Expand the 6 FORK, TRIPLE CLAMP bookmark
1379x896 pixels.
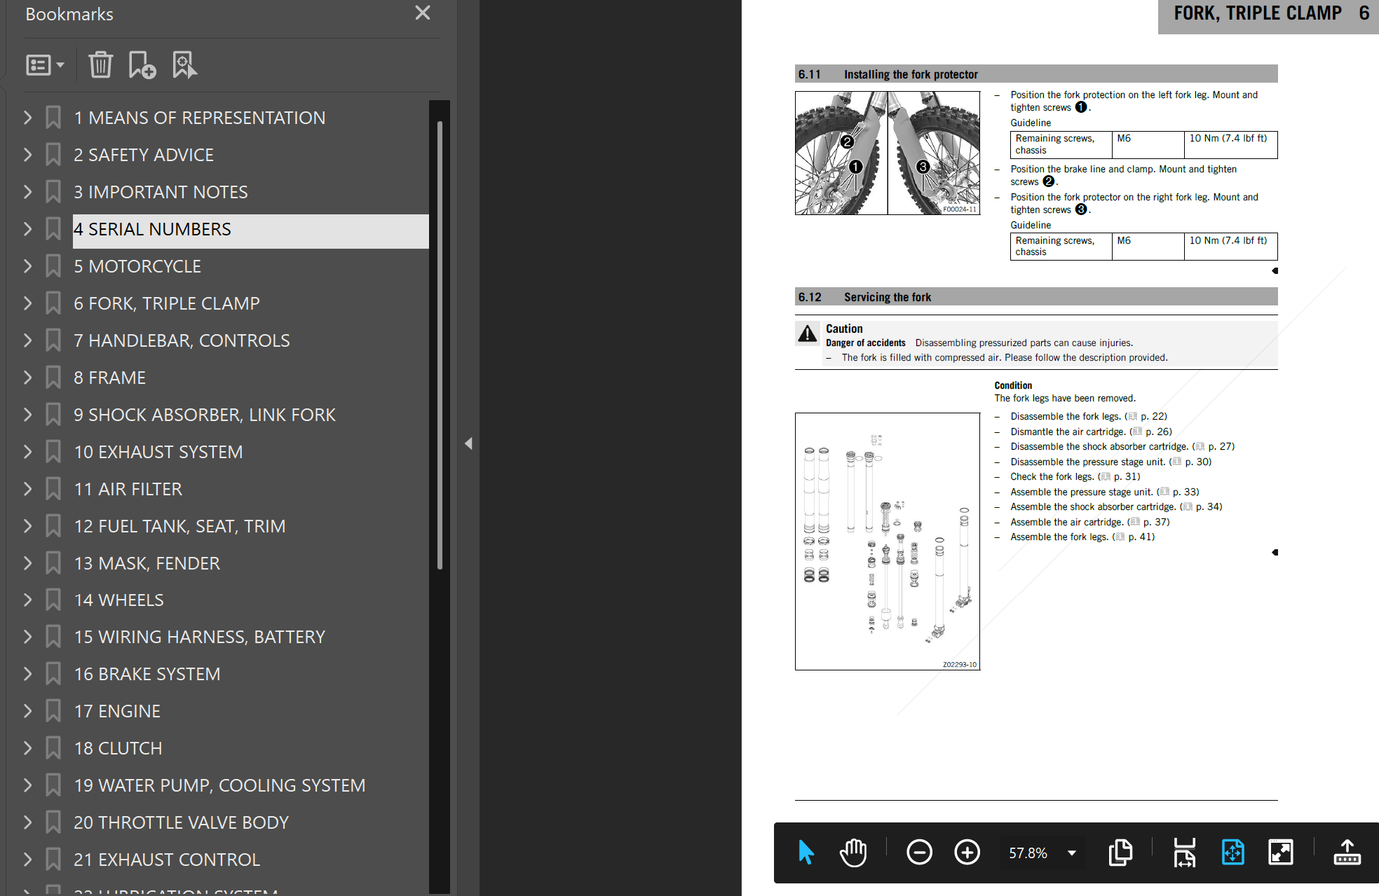tap(27, 303)
